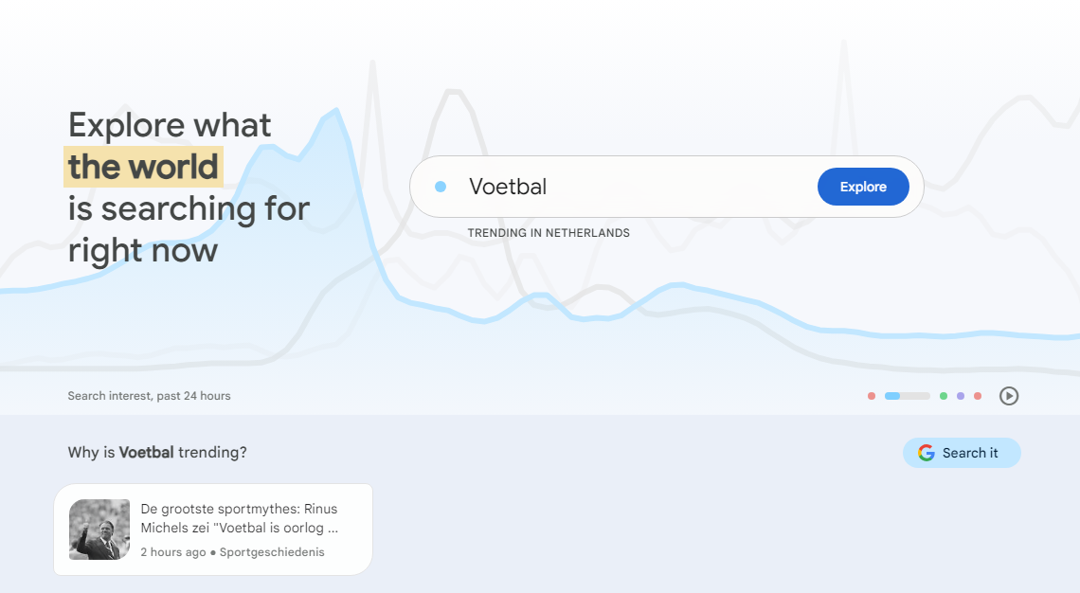The image size is (1080, 593).
Task: Click the Rinus Michels article thumbnail
Action: (99, 530)
